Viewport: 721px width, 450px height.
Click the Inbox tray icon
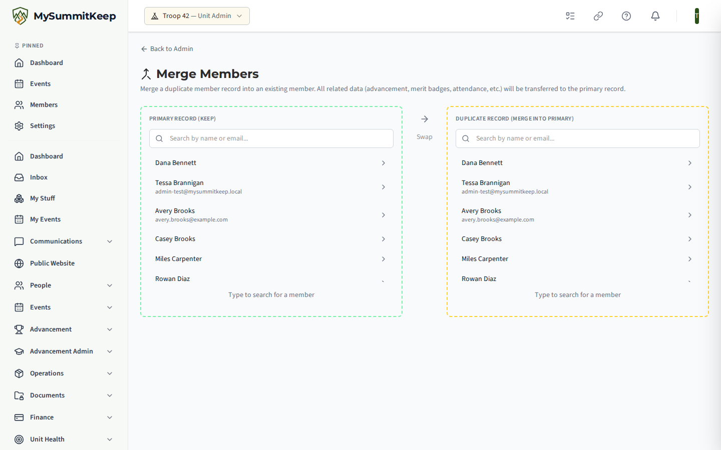pyautogui.click(x=19, y=177)
